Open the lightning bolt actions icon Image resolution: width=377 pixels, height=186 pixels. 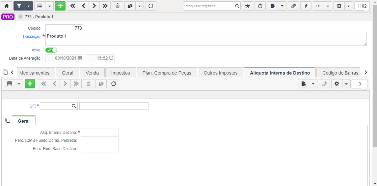[x=306, y=6]
